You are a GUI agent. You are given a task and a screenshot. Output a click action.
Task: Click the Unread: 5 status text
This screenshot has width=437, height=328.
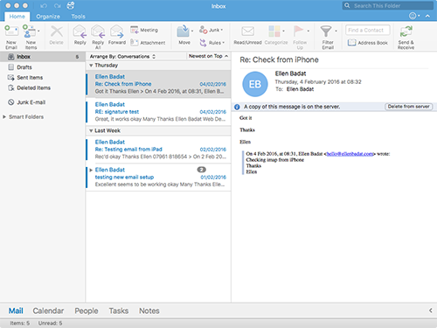tap(50, 323)
